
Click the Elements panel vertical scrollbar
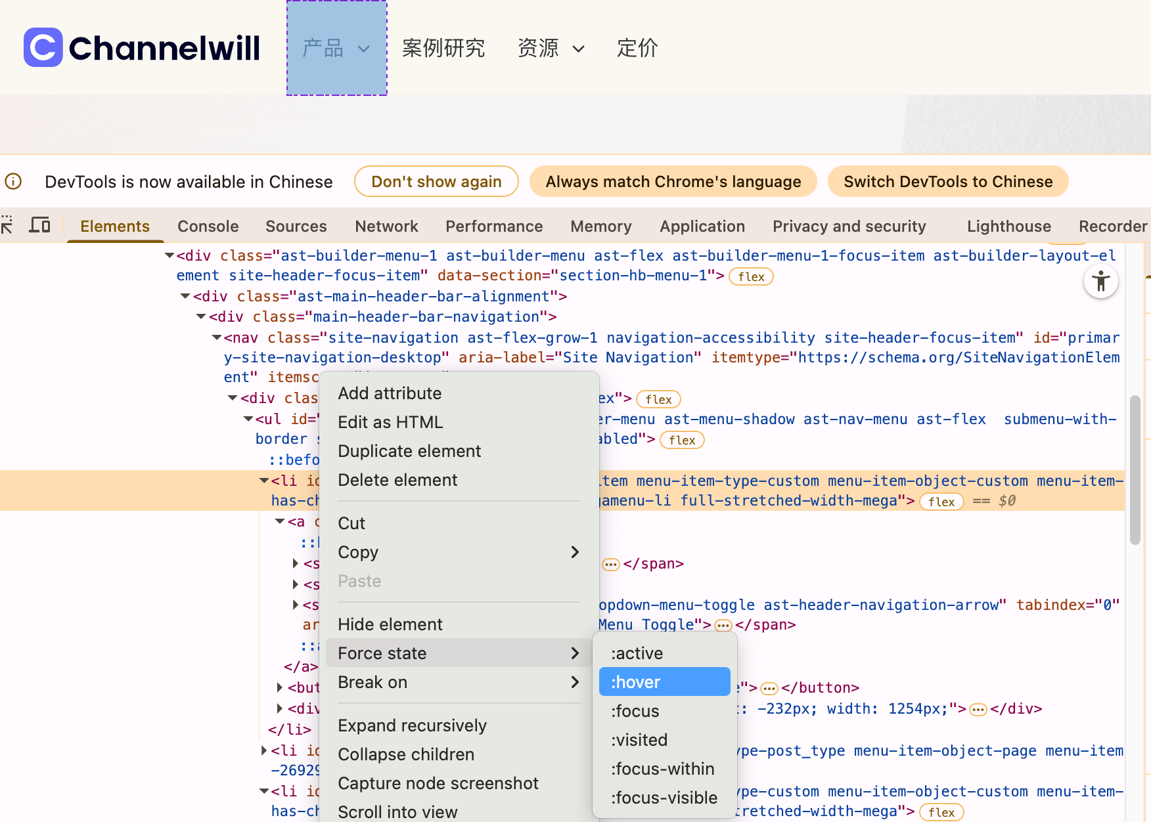[1135, 469]
